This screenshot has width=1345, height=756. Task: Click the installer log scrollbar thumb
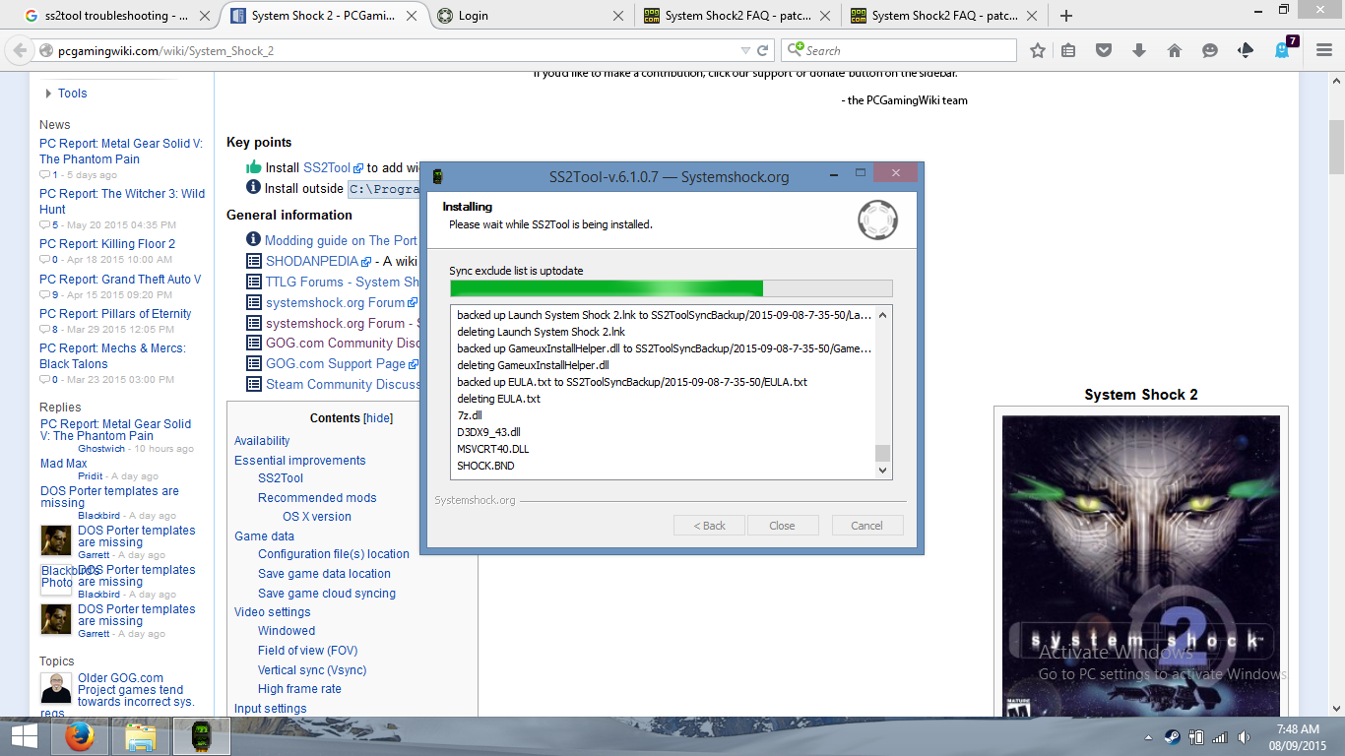click(883, 453)
